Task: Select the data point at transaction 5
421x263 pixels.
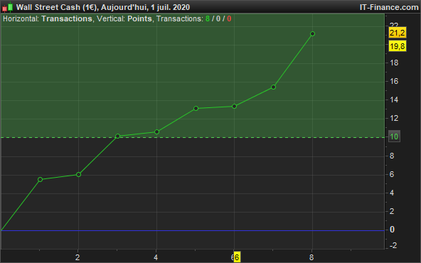Action: click(196, 109)
